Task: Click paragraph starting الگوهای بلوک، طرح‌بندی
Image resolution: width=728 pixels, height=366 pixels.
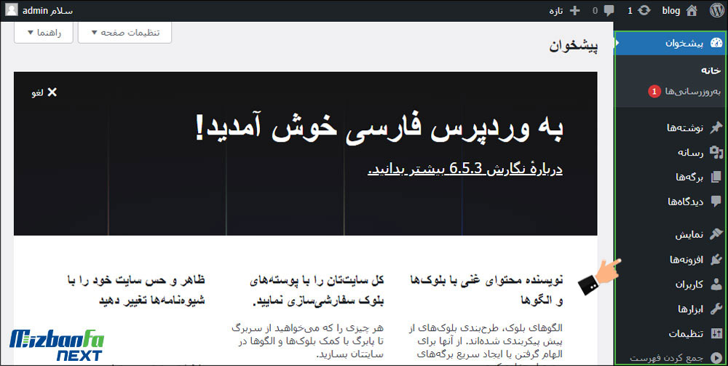Action: click(x=486, y=343)
